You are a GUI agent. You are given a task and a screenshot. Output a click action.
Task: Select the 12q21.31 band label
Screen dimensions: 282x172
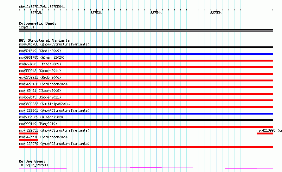pos(27,27)
